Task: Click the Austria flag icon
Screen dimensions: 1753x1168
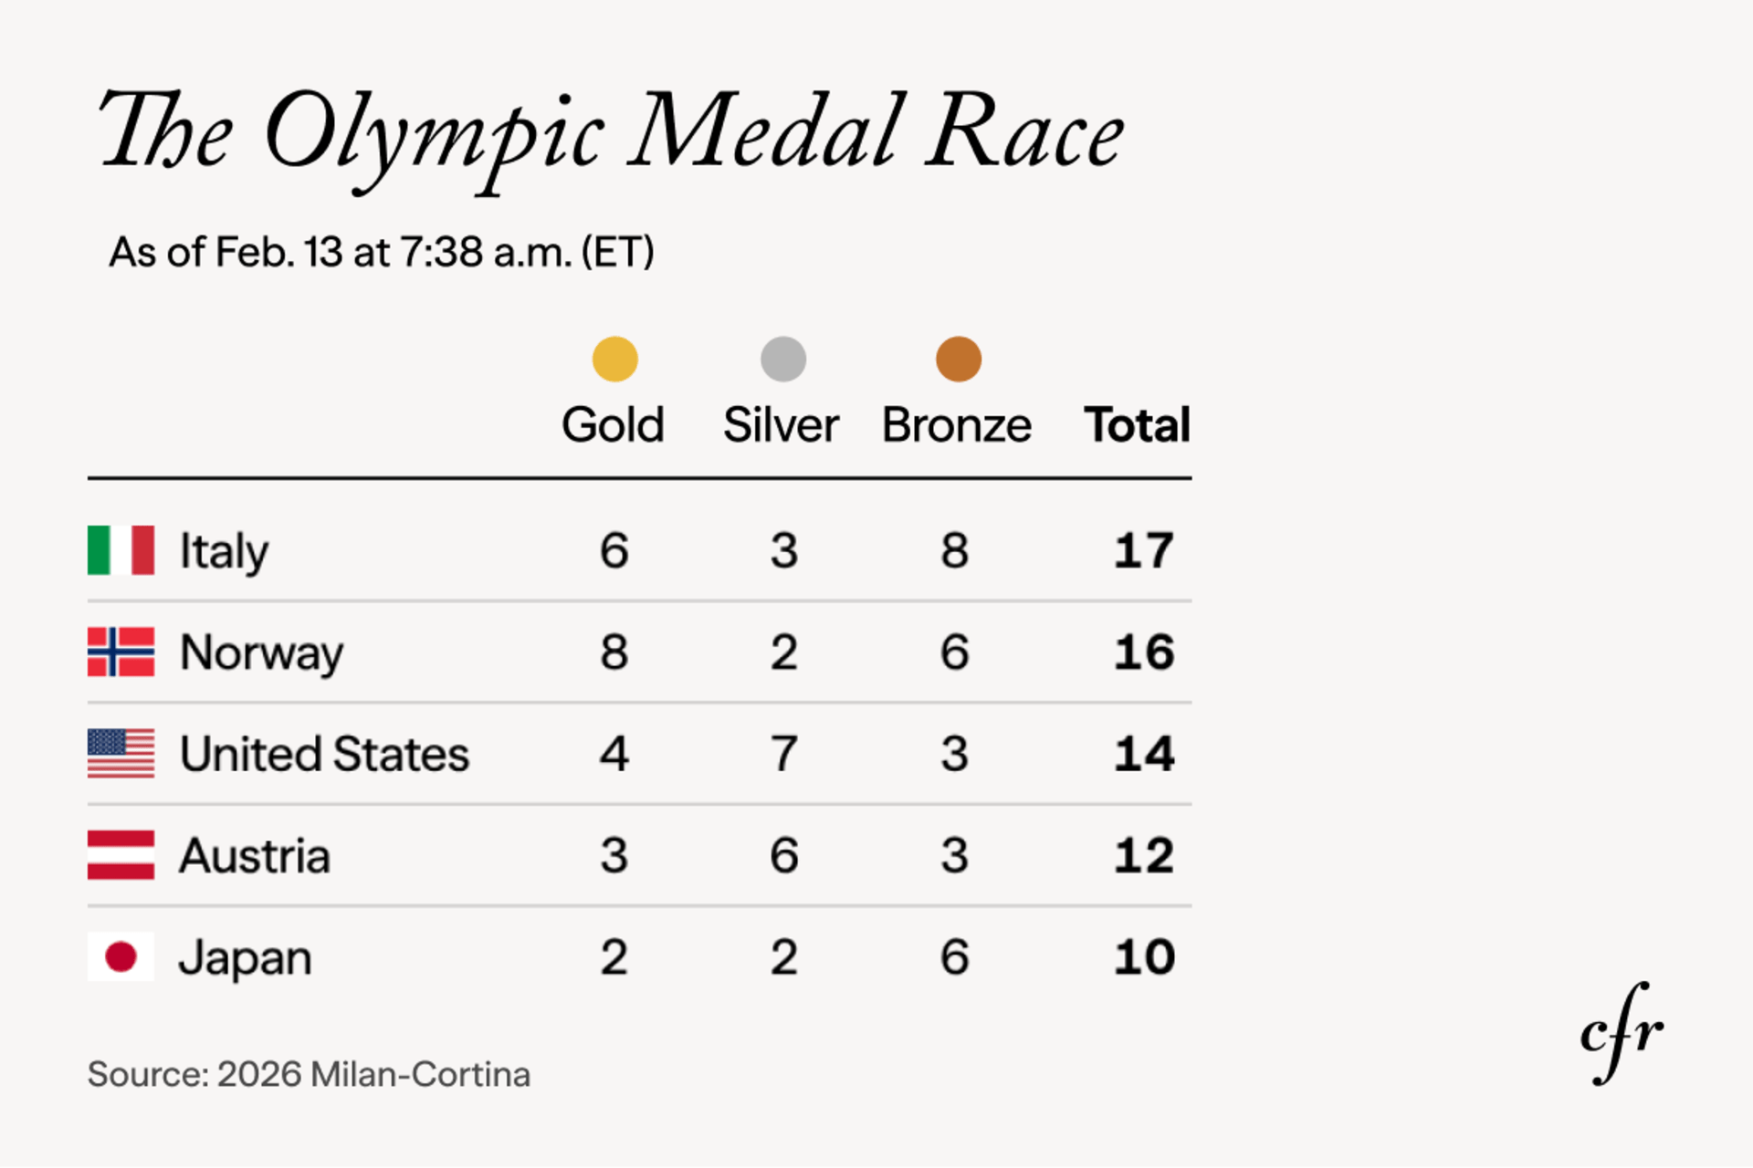Action: click(x=121, y=855)
